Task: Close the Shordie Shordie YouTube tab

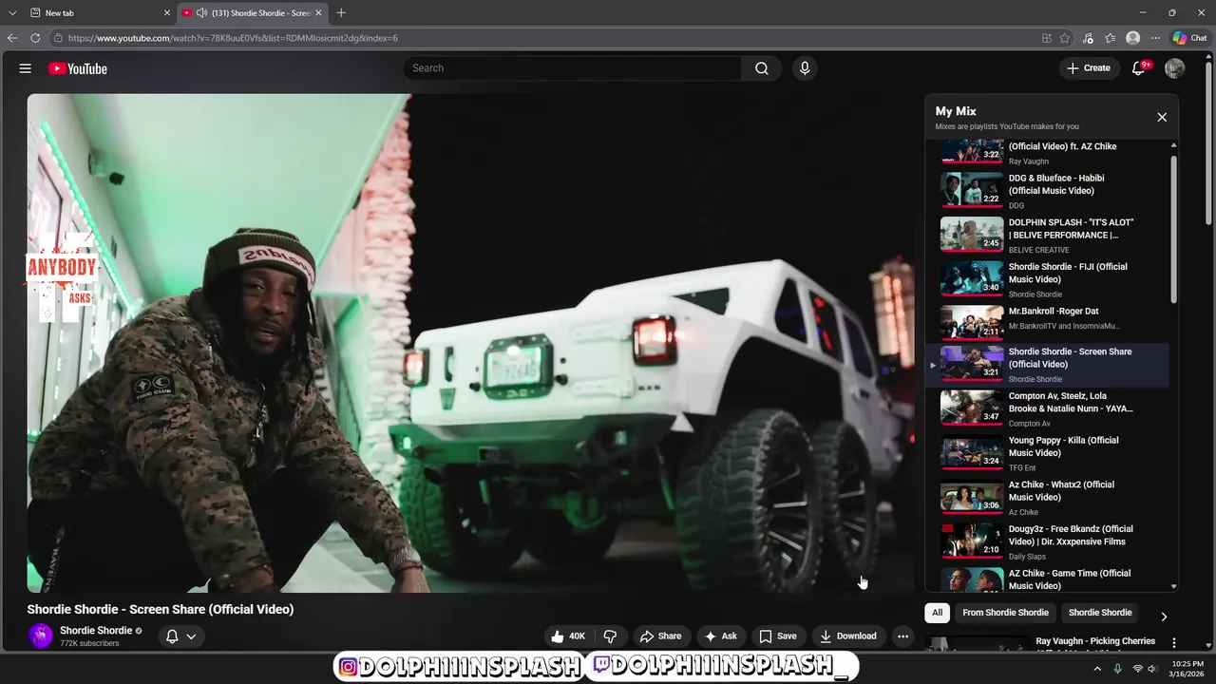Action: pos(318,12)
